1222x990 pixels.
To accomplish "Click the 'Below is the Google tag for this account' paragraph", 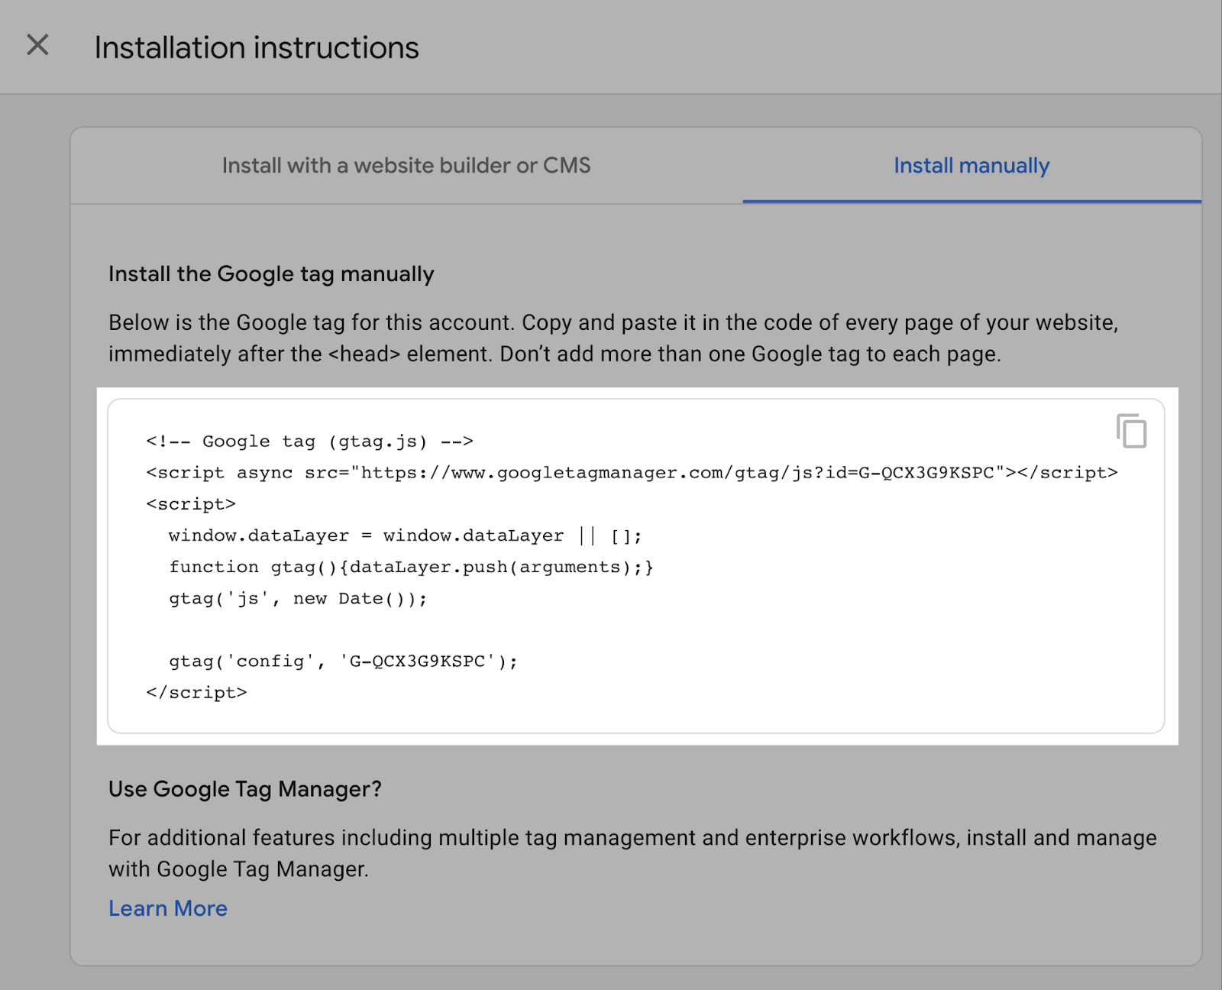I will pyautogui.click(x=613, y=338).
